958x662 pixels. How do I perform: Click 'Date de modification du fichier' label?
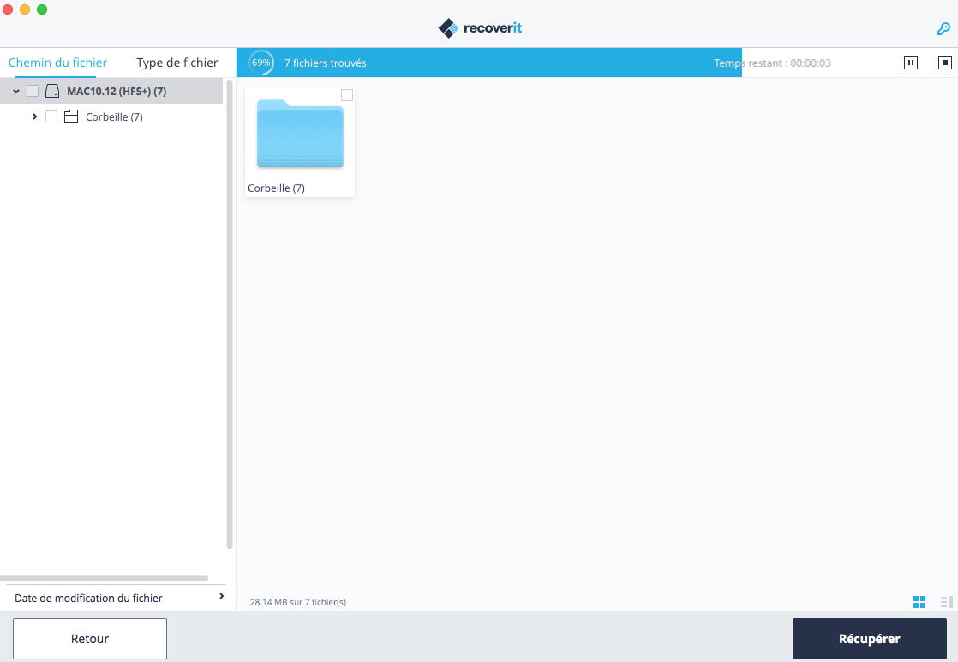point(88,598)
